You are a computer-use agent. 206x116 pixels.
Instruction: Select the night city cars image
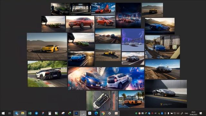128,15
